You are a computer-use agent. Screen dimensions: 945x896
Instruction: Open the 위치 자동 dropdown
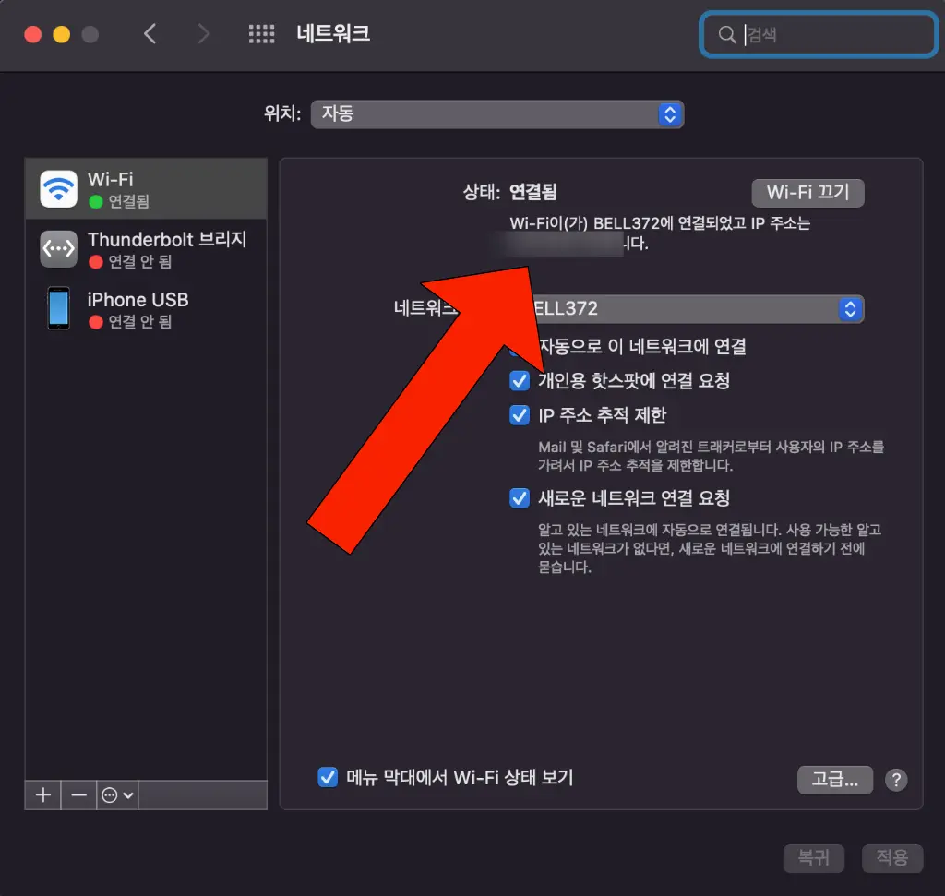497,114
